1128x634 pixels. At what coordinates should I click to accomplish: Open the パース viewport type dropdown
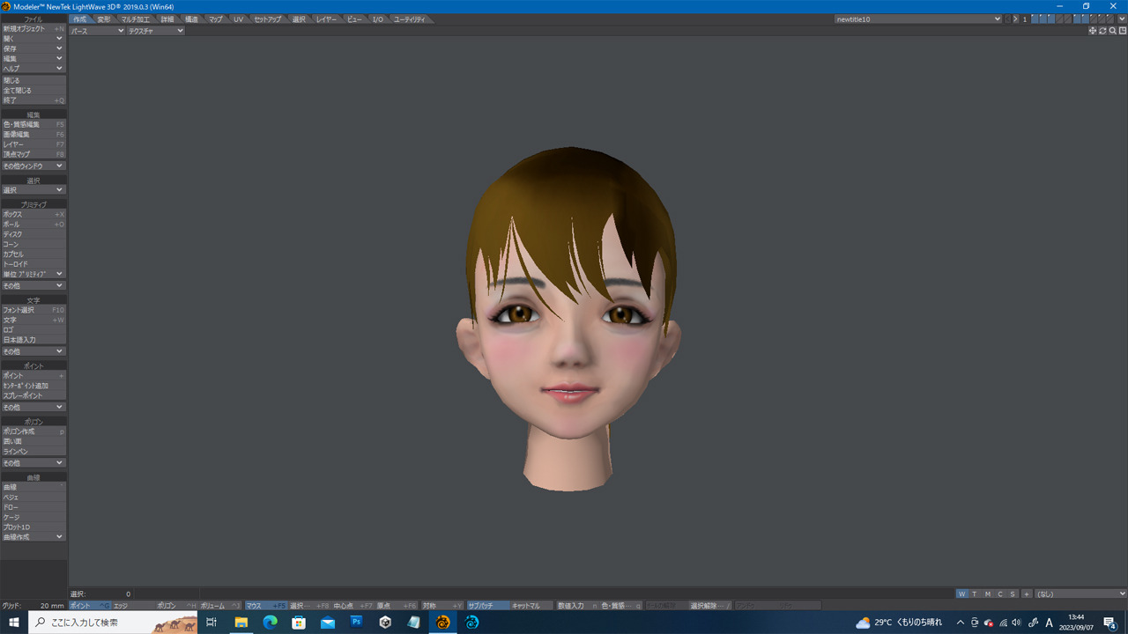pyautogui.click(x=97, y=31)
